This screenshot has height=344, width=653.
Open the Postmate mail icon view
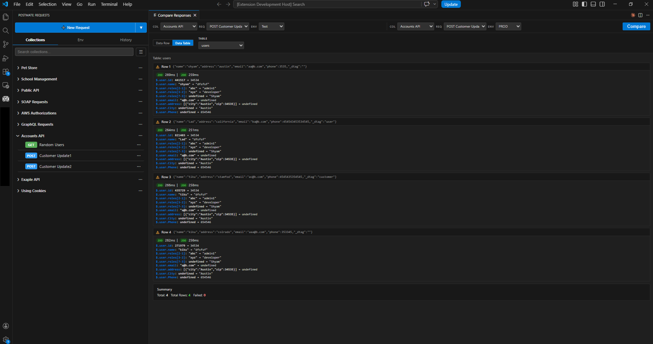[6, 99]
